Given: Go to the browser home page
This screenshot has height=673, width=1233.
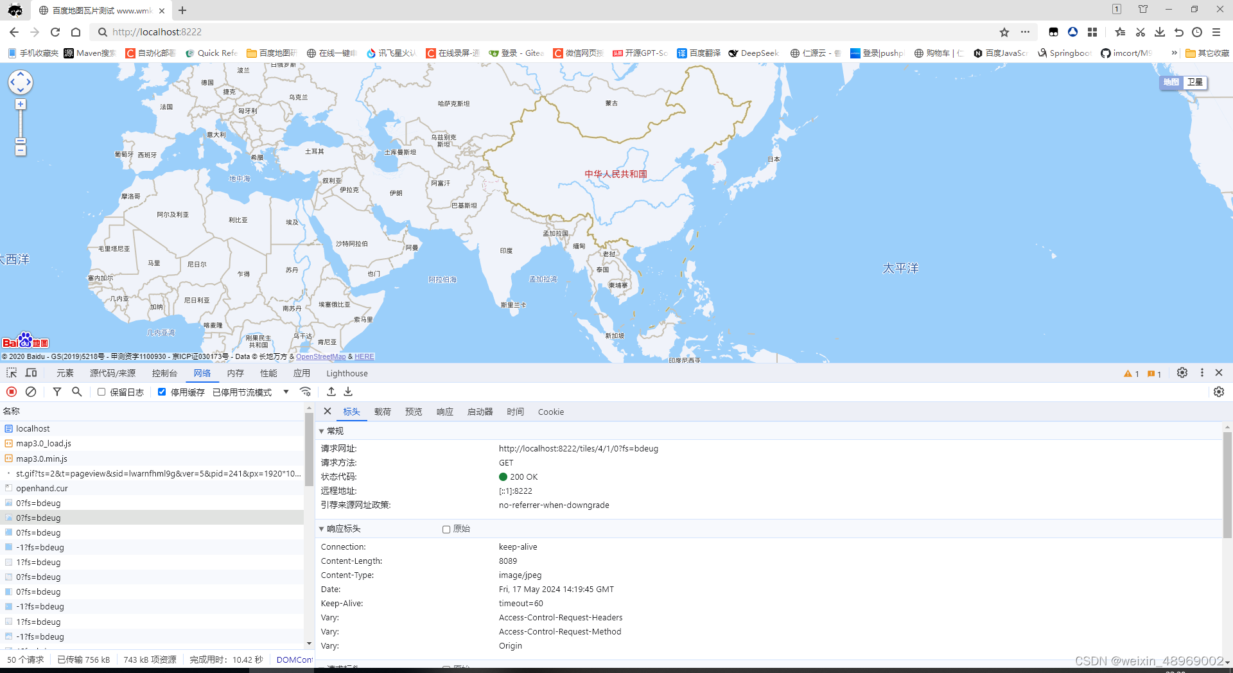Looking at the screenshot, I should tap(76, 32).
